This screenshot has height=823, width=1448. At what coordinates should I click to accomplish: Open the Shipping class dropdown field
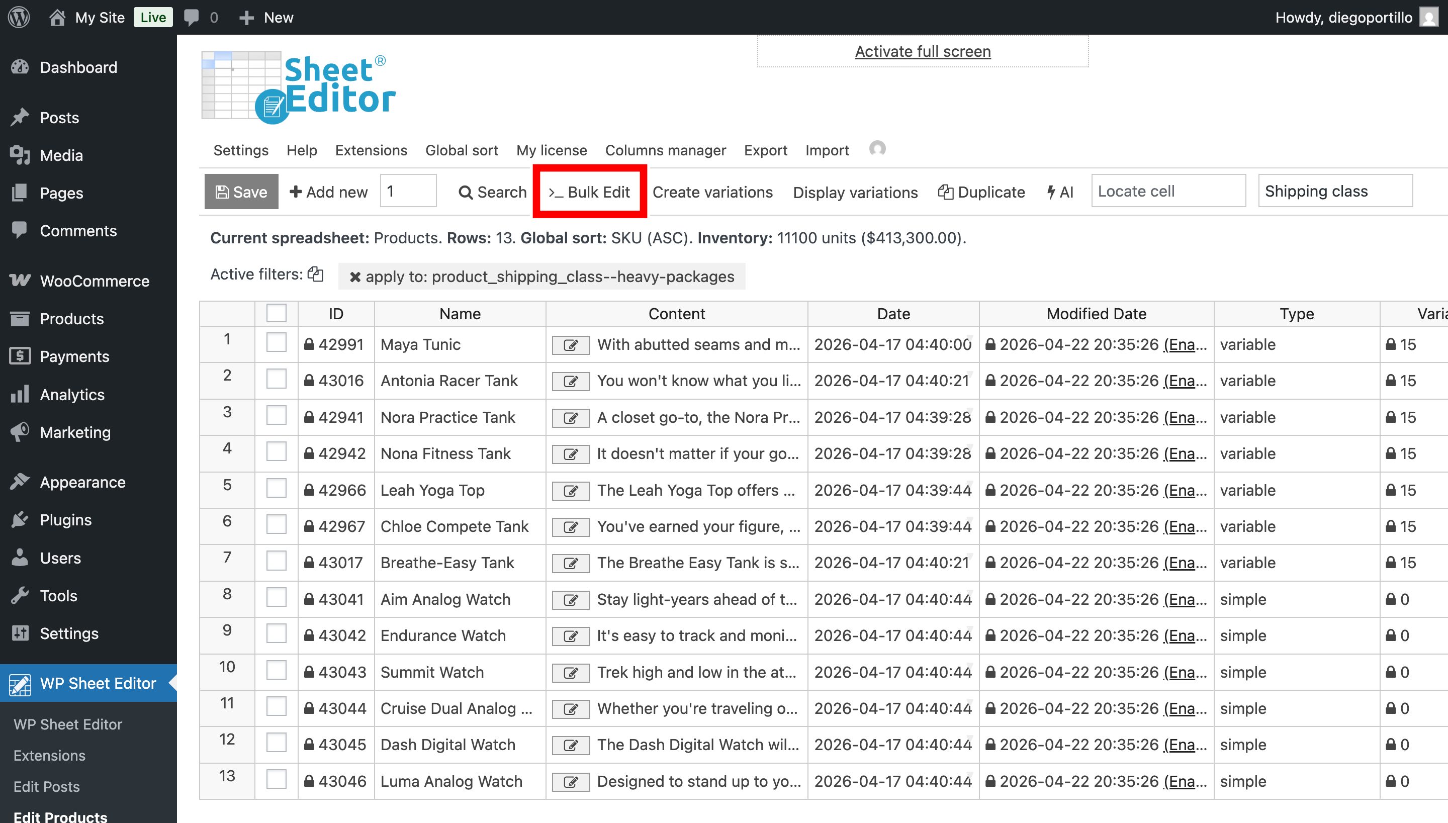click(x=1335, y=191)
